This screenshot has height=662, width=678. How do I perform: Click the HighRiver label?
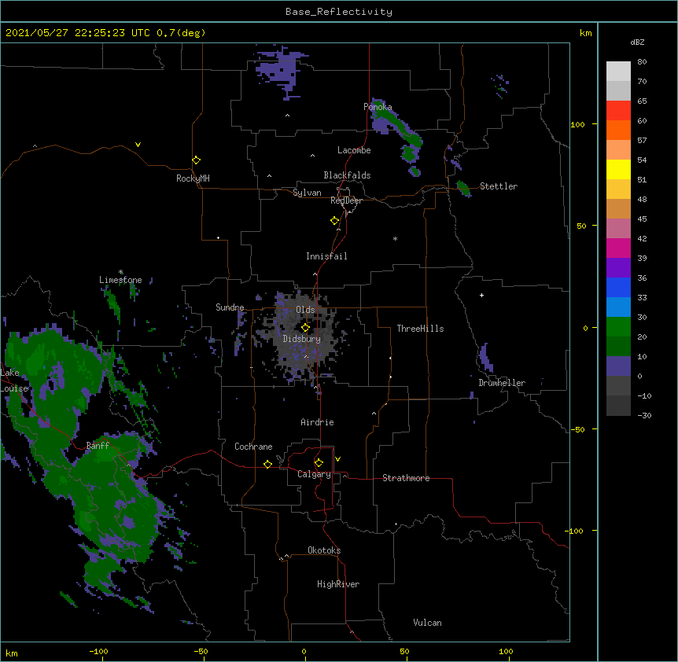(338, 584)
